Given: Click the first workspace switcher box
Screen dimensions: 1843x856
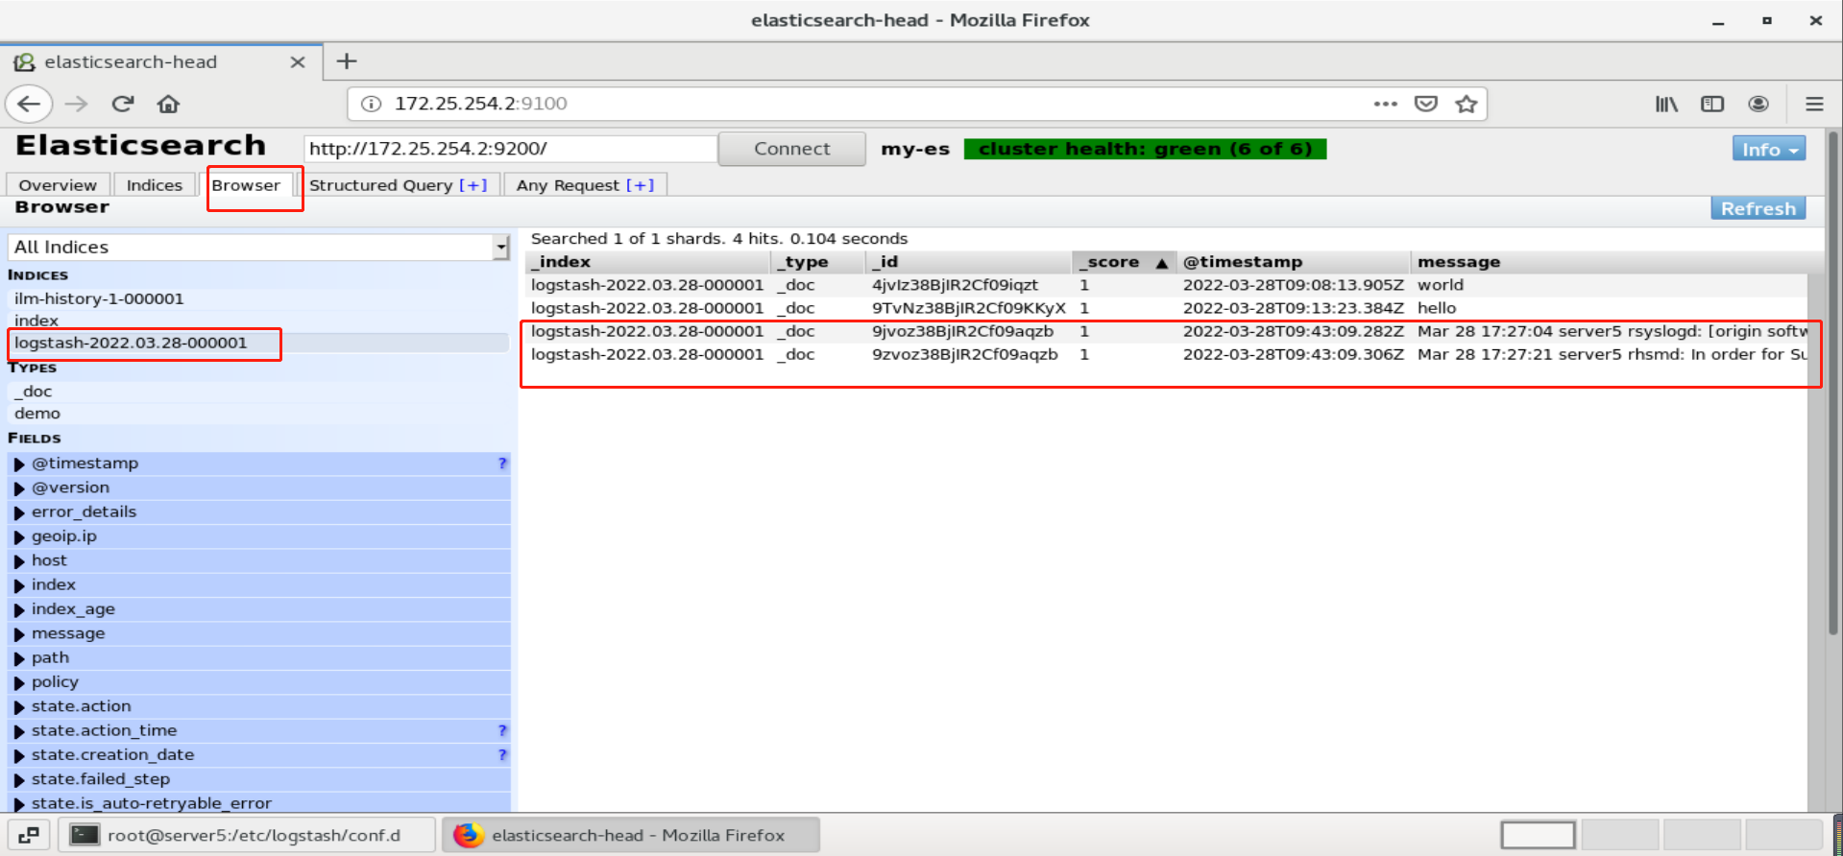Looking at the screenshot, I should point(1538,835).
